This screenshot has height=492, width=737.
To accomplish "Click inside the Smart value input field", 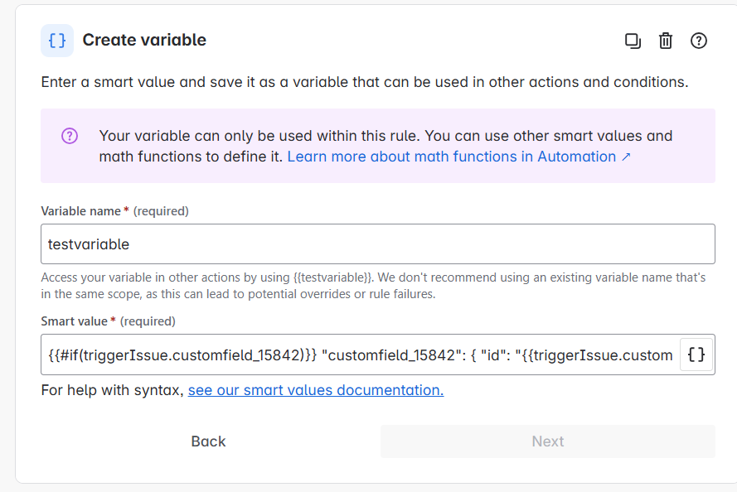I will click(x=361, y=355).
